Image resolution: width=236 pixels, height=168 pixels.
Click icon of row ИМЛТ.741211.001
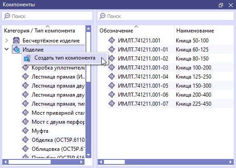point(112,40)
